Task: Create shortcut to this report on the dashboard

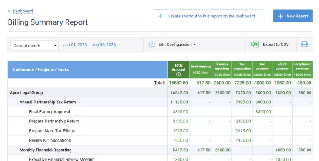Action: [x=209, y=16]
